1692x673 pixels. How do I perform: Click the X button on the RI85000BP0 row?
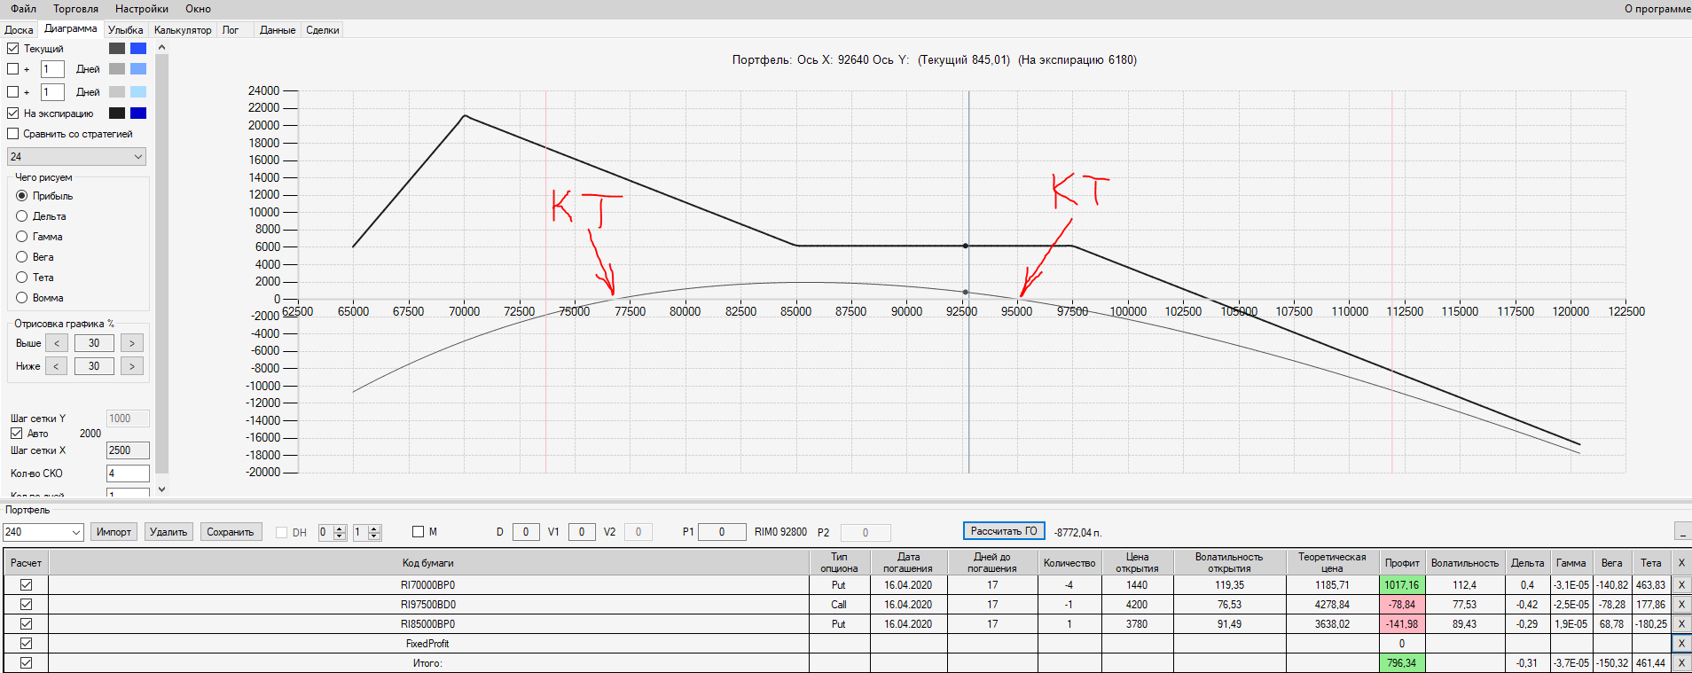[x=1680, y=624]
